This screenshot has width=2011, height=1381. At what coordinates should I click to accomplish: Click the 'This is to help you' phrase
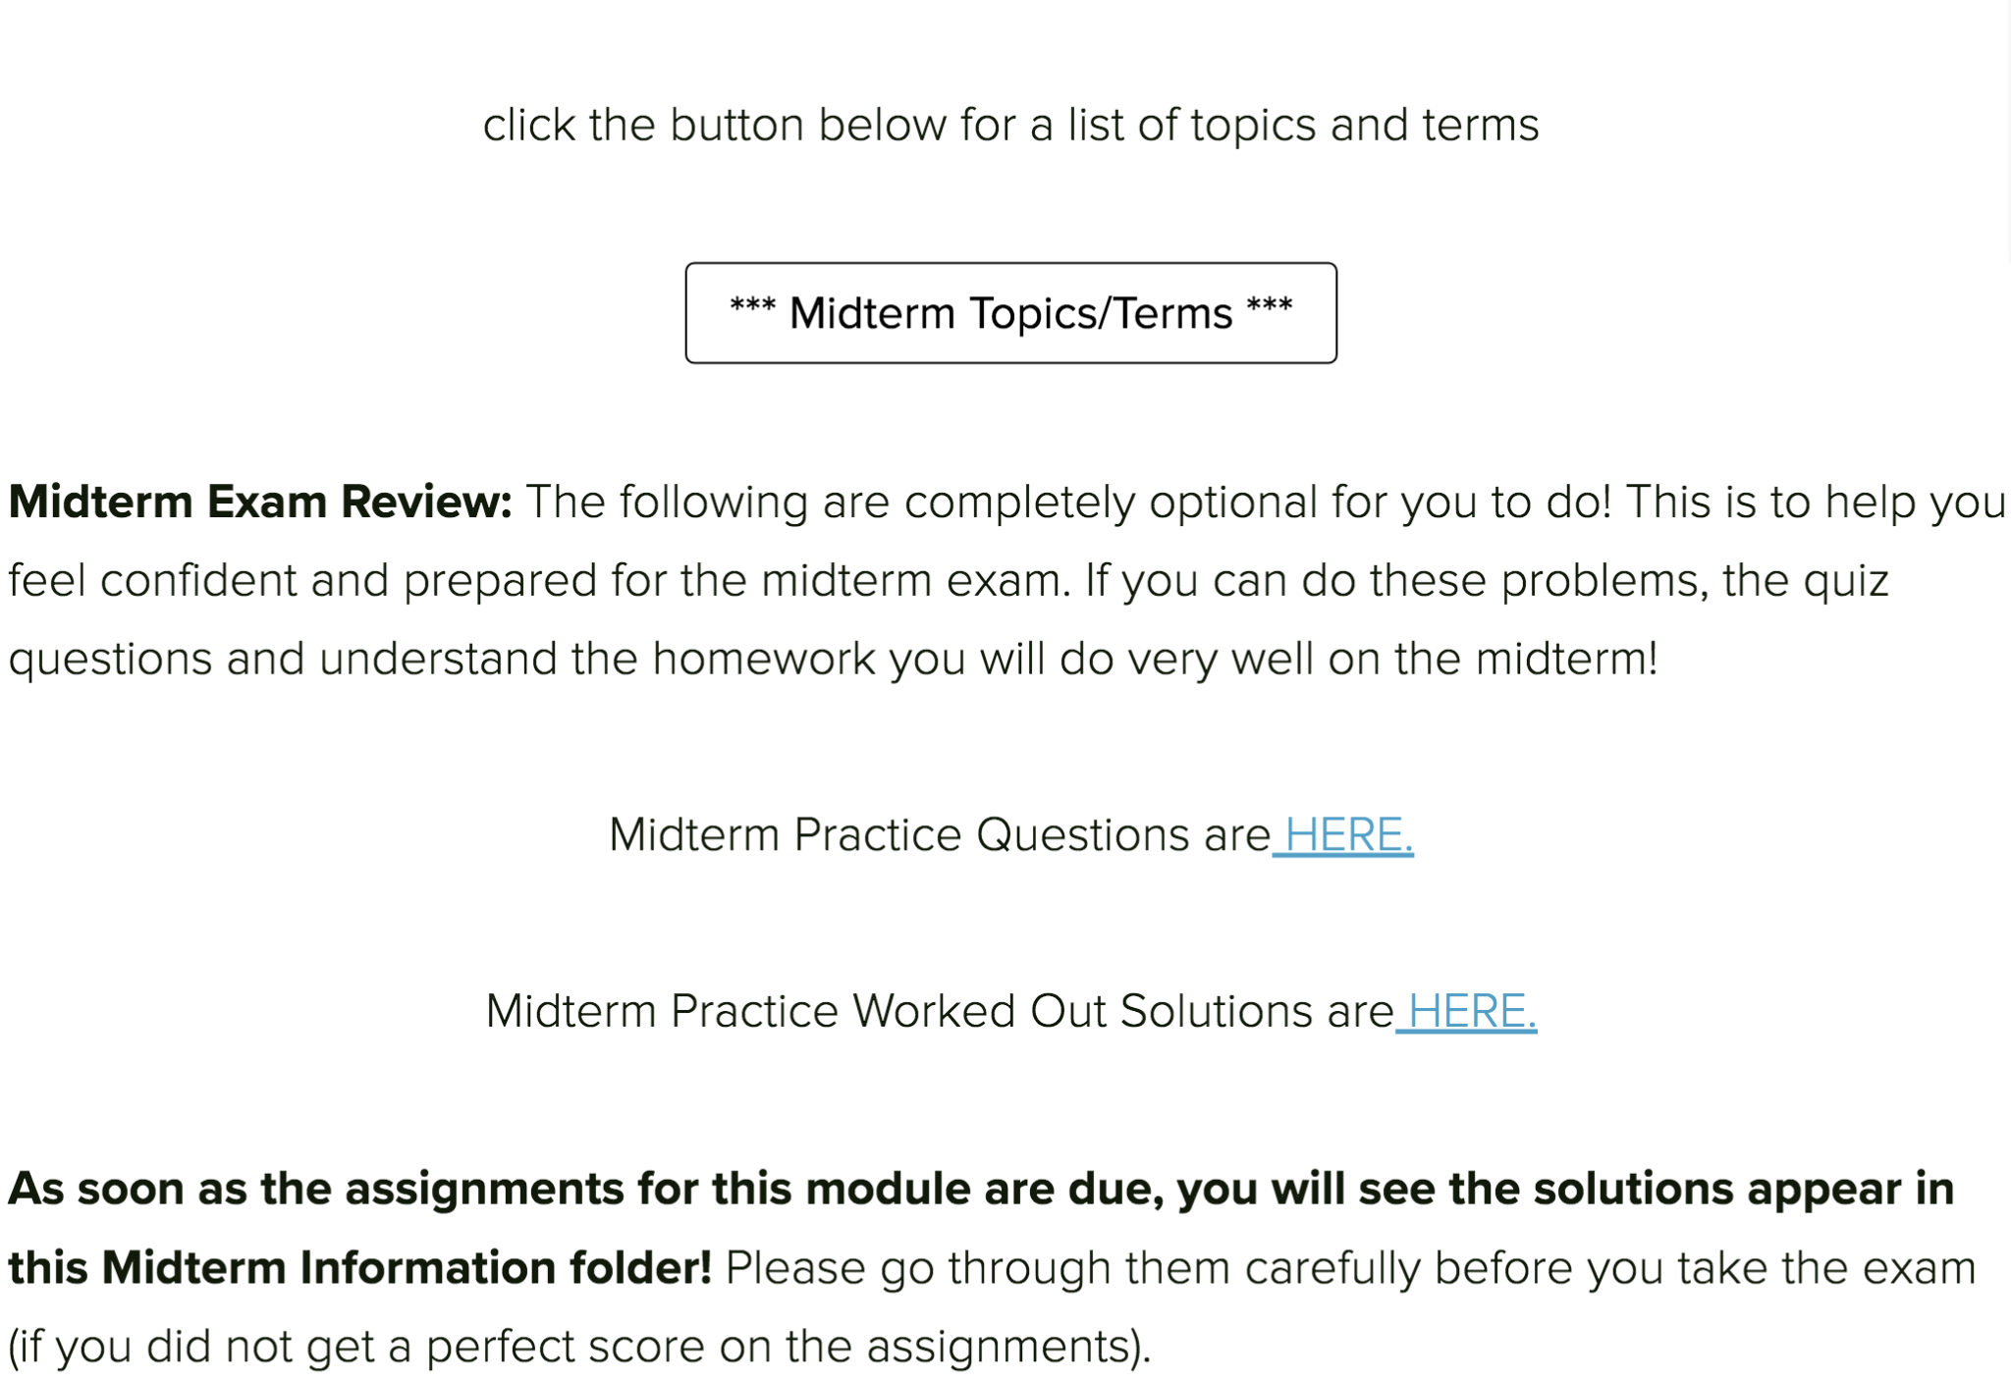pyautogui.click(x=1816, y=503)
